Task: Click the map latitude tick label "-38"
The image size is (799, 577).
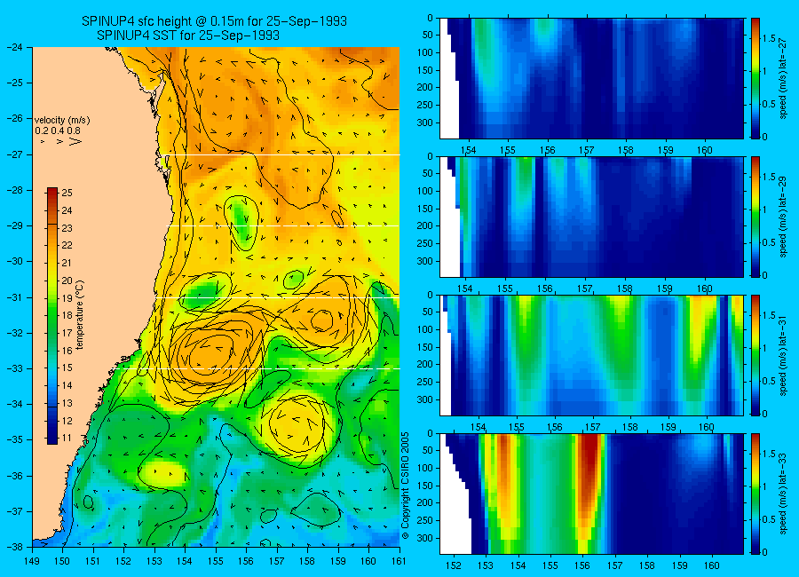Action: (x=14, y=547)
